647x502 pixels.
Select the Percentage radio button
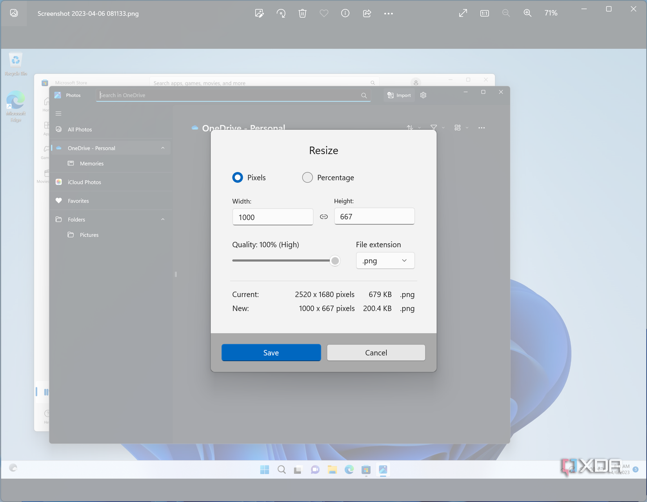307,178
